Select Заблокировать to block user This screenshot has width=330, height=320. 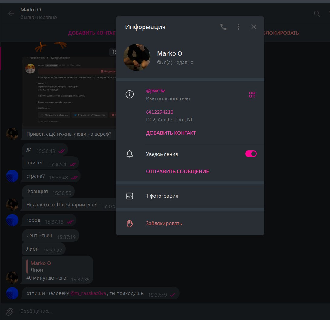pyautogui.click(x=164, y=223)
